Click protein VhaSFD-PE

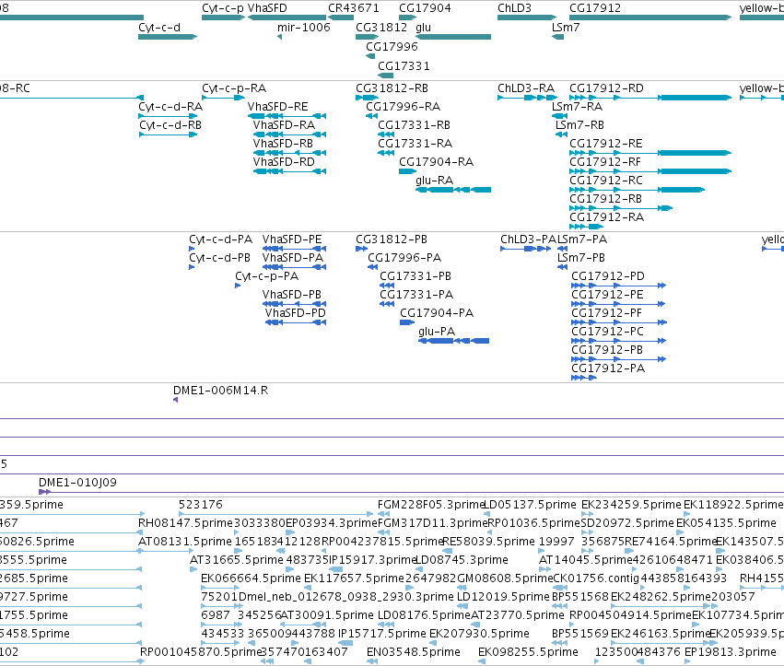click(x=295, y=249)
